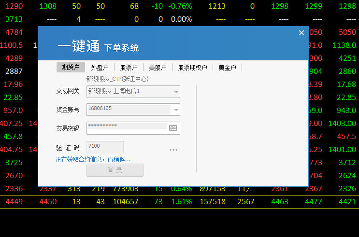Go to the 股票期权户 tab
This screenshot has height=237, width=359.
click(x=193, y=68)
